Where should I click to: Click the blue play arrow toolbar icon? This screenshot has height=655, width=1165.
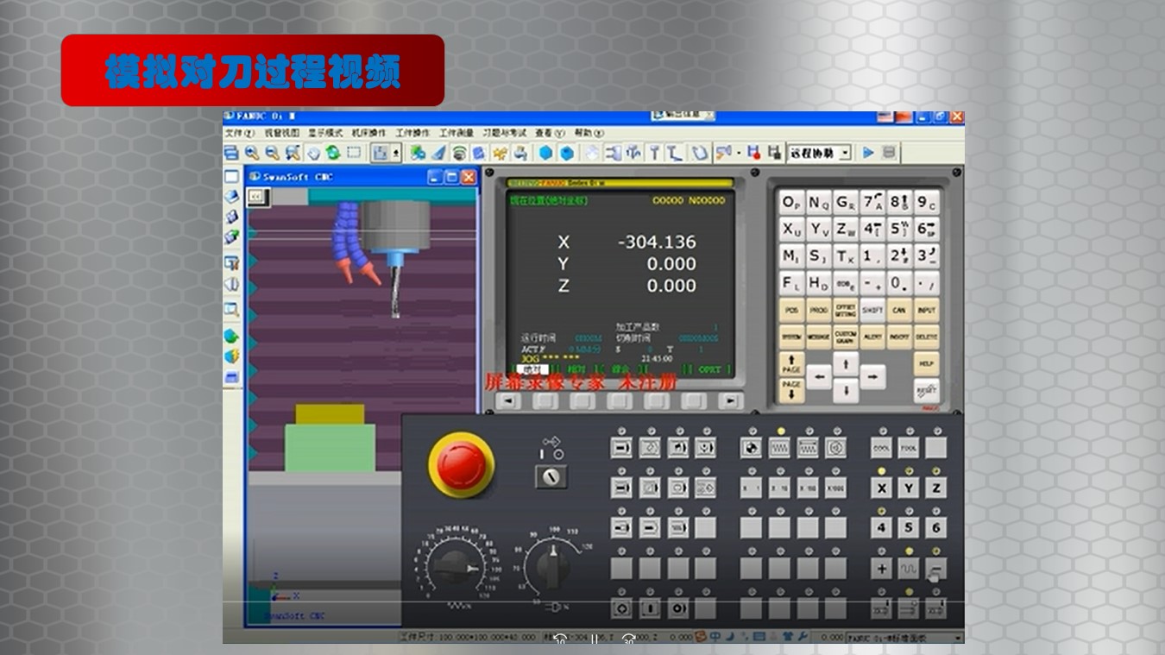point(868,153)
